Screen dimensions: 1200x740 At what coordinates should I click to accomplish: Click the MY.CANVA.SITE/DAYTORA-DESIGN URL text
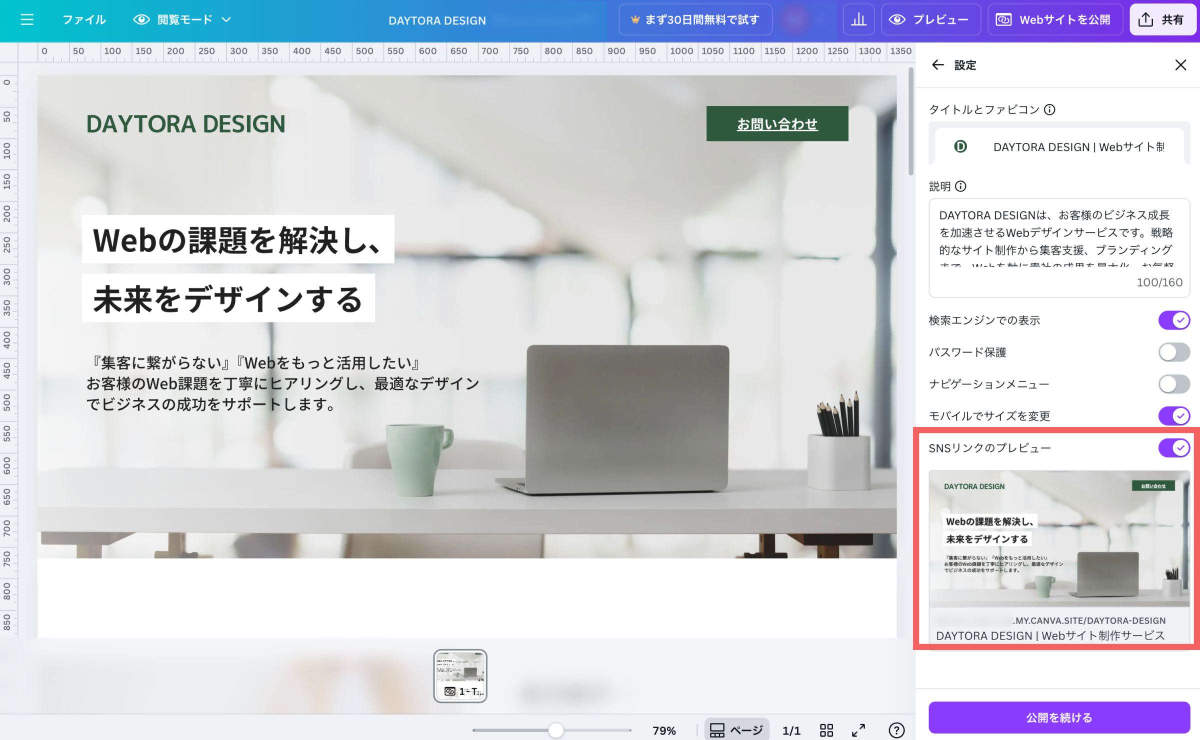point(1089,620)
